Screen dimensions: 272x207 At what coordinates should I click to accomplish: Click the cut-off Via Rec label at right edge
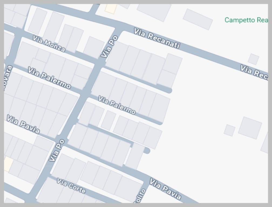[x=254, y=72]
